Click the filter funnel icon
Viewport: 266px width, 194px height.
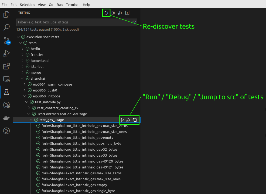[x=134, y=22]
